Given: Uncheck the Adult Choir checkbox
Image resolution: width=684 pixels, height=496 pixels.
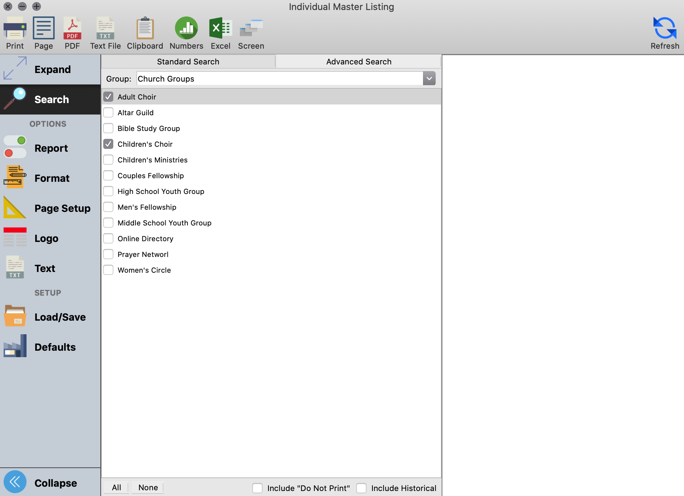Looking at the screenshot, I should (108, 97).
